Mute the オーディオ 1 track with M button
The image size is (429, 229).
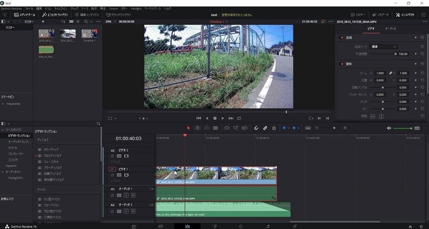(133, 195)
